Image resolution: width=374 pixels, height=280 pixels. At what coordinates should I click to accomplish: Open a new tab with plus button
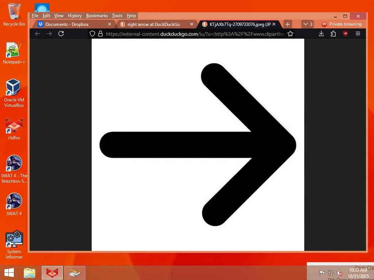pyautogui.click(x=288, y=24)
